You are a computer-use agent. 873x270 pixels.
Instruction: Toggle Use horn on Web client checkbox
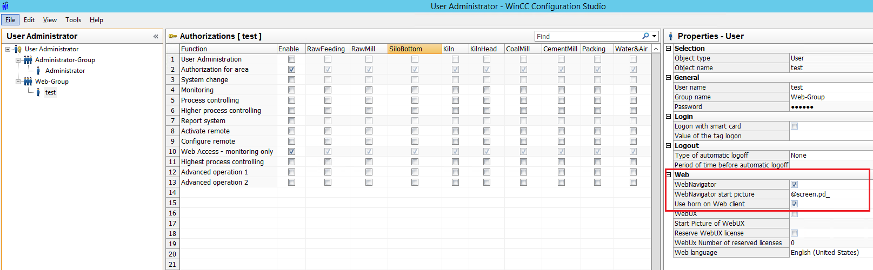click(794, 204)
